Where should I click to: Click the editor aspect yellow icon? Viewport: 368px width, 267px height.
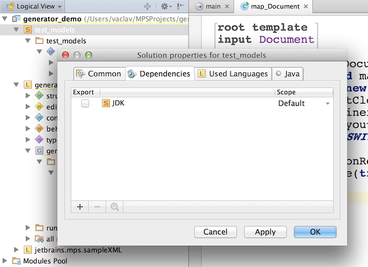pos(39,107)
